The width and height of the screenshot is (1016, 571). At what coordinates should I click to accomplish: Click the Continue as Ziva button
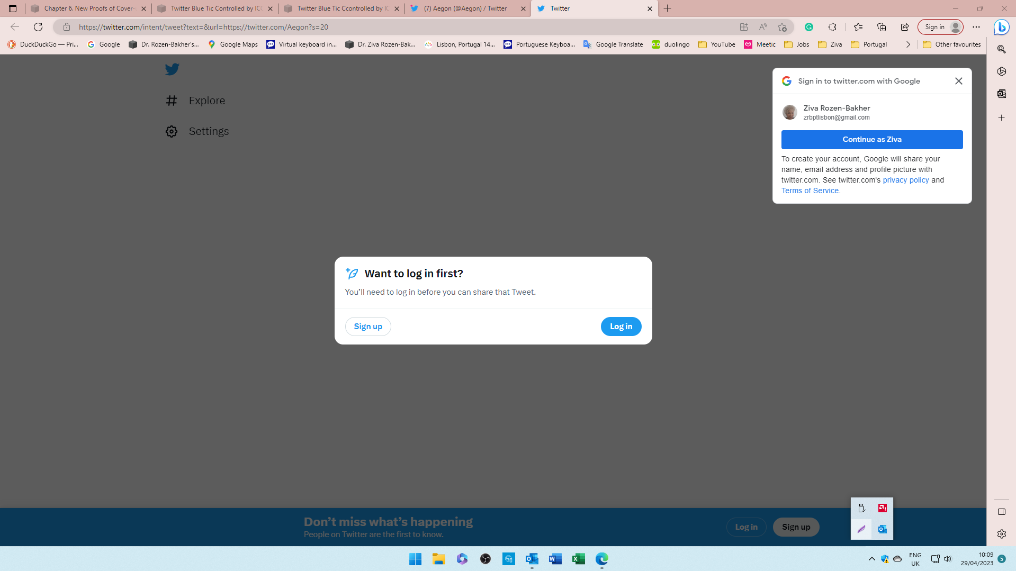coord(871,139)
